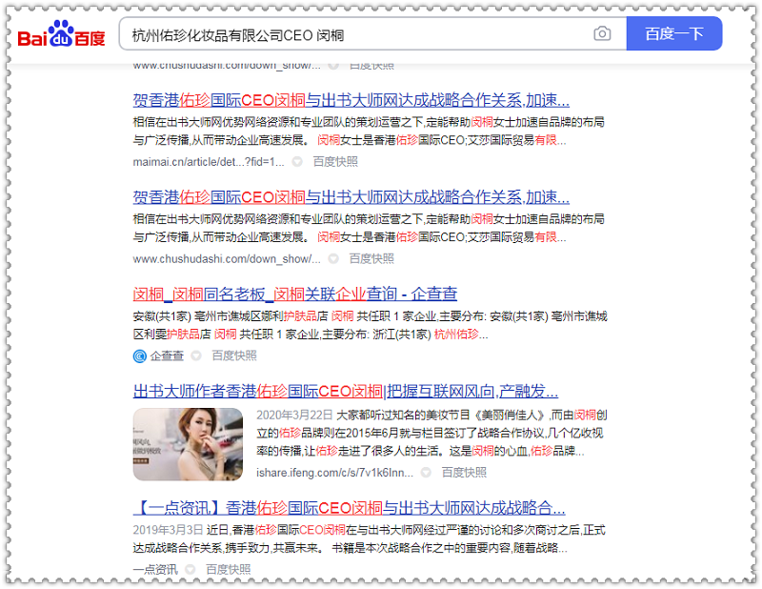View 百度快照 for the ishare.ifeng.com result
762x589 pixels.
tap(464, 473)
